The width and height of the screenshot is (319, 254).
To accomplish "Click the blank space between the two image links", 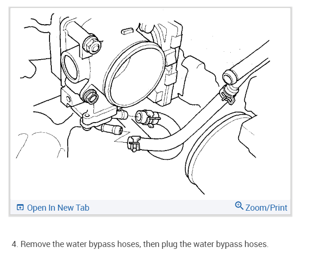I will [162, 207].
